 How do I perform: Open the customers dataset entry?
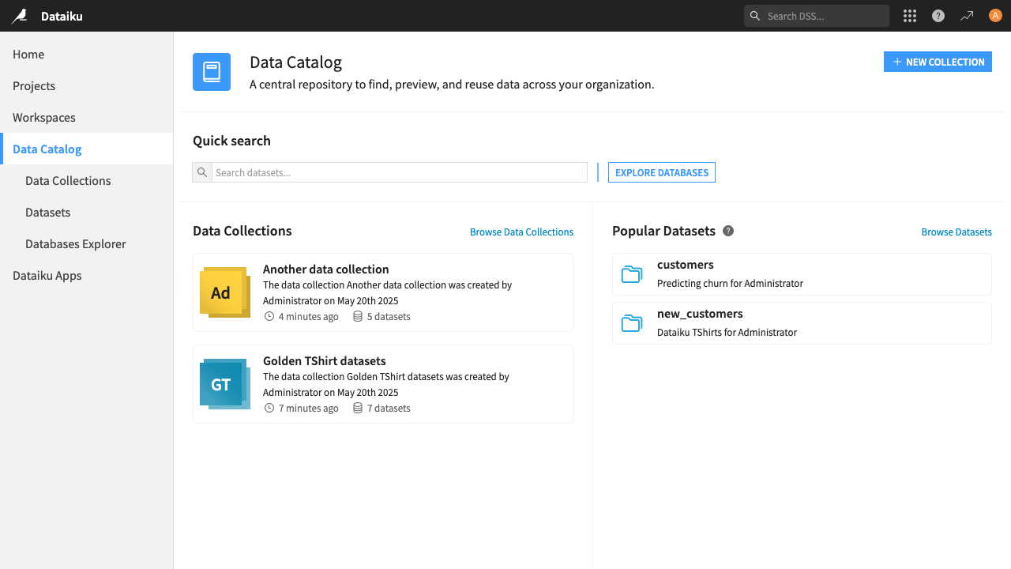(802, 274)
